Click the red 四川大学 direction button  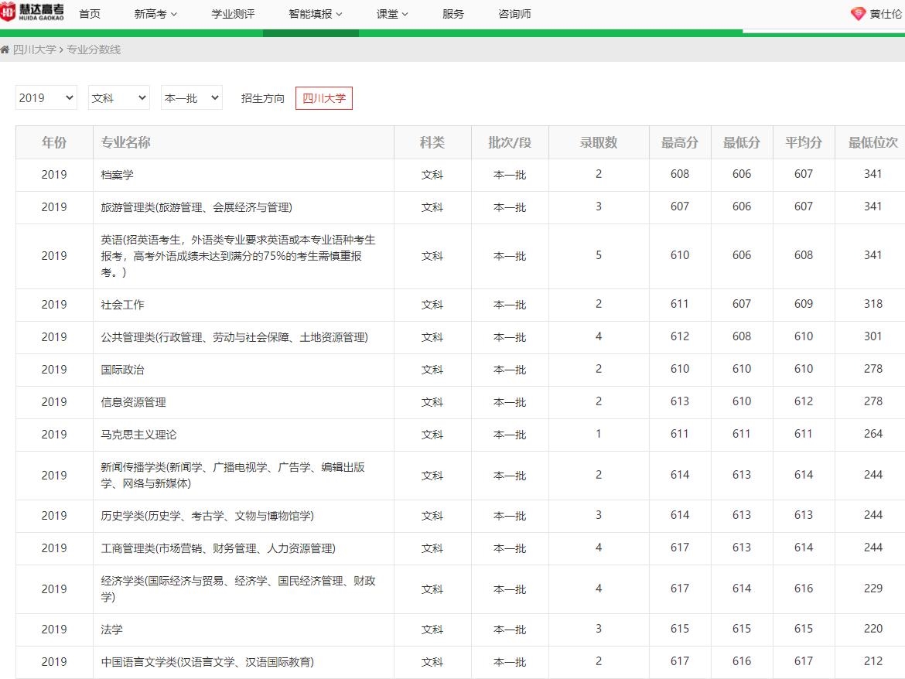tap(324, 98)
